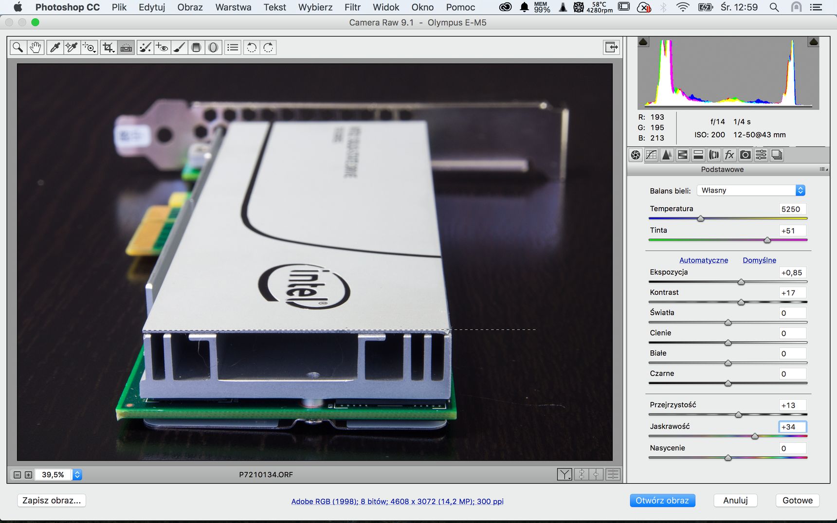Click the zoom in plus button
Viewport: 837px width, 523px height.
coord(28,475)
